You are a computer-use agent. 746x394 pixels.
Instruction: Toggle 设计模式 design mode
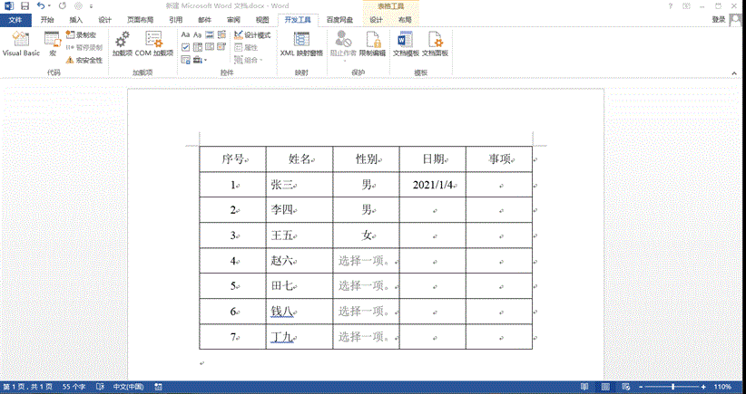pyautogui.click(x=251, y=35)
